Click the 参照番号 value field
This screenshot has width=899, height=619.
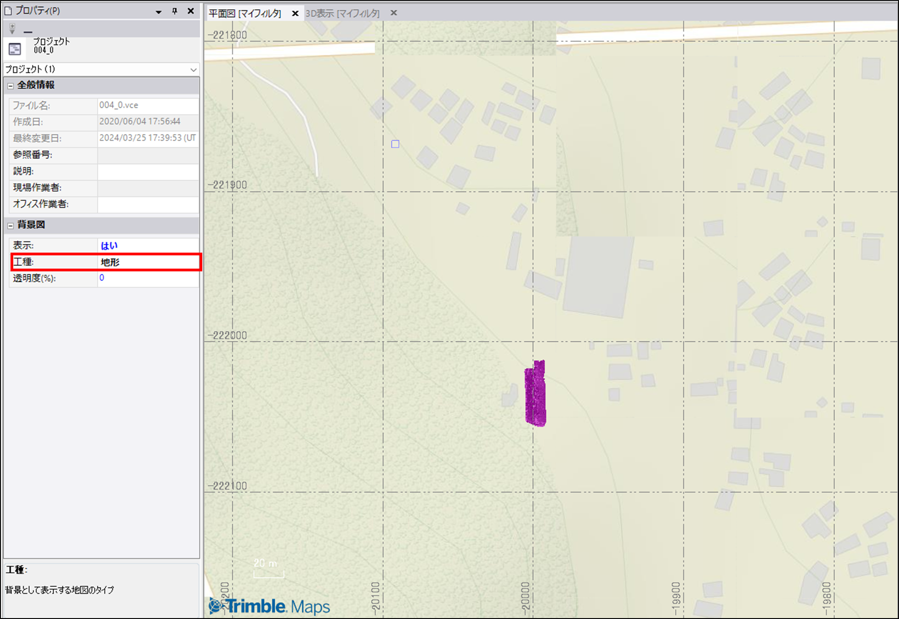(148, 155)
